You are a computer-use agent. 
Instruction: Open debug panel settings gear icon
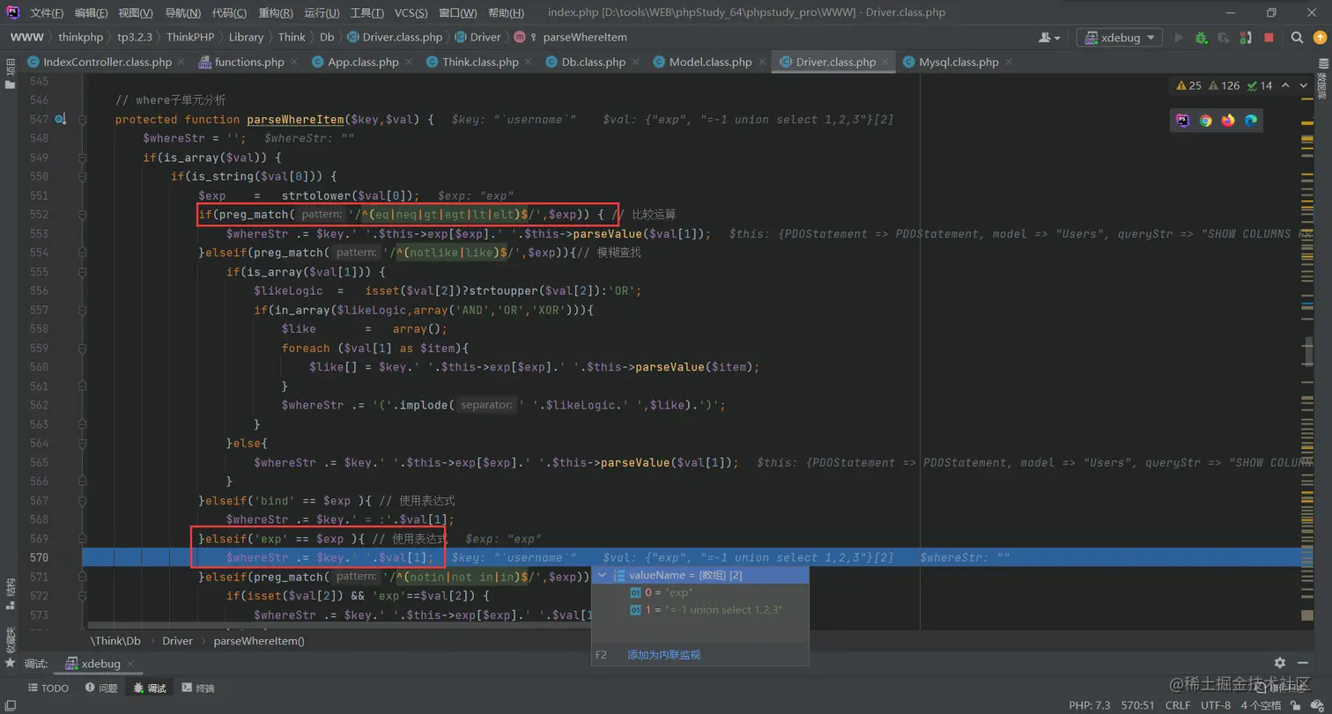pos(1280,663)
